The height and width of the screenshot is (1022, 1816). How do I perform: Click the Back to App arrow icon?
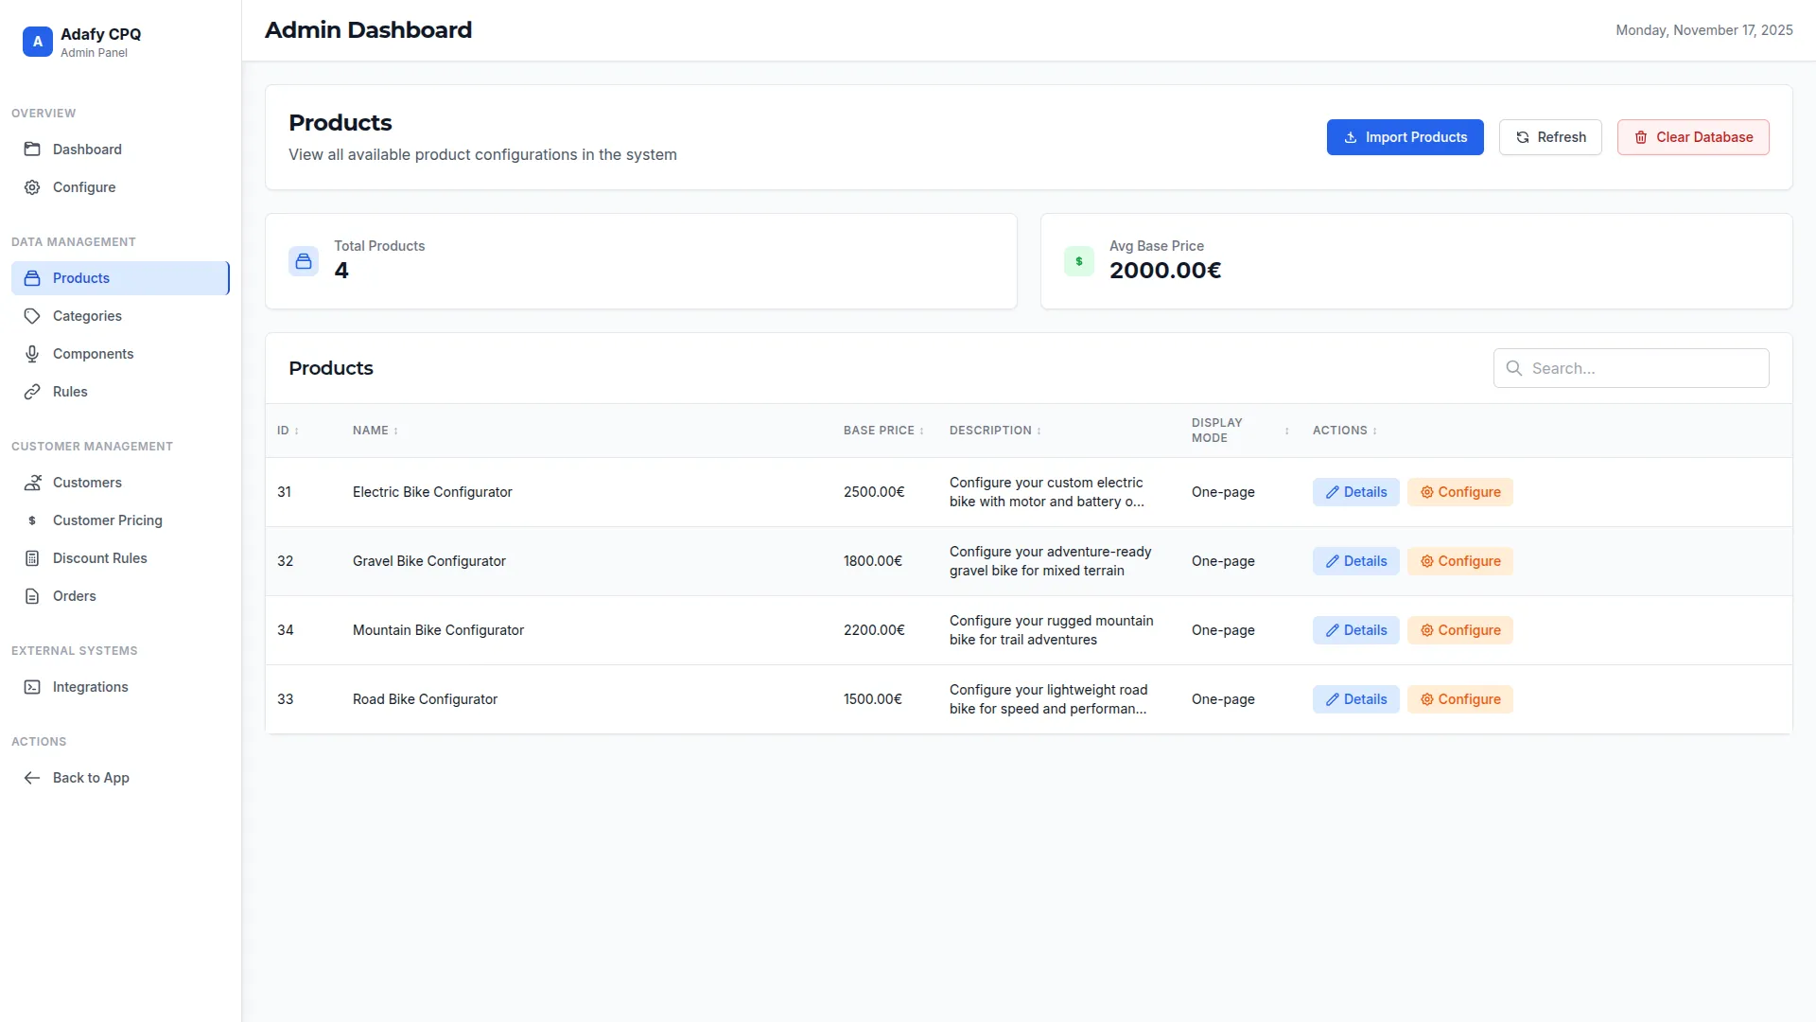32,778
